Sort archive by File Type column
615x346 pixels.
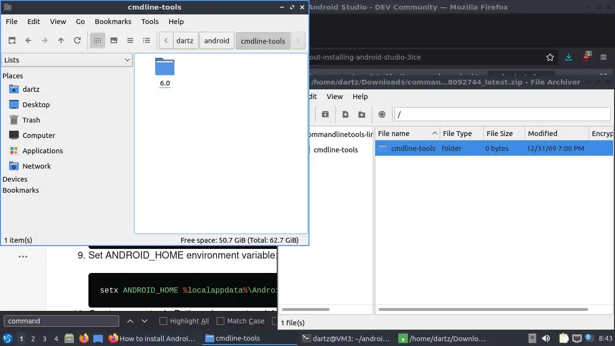coord(462,134)
